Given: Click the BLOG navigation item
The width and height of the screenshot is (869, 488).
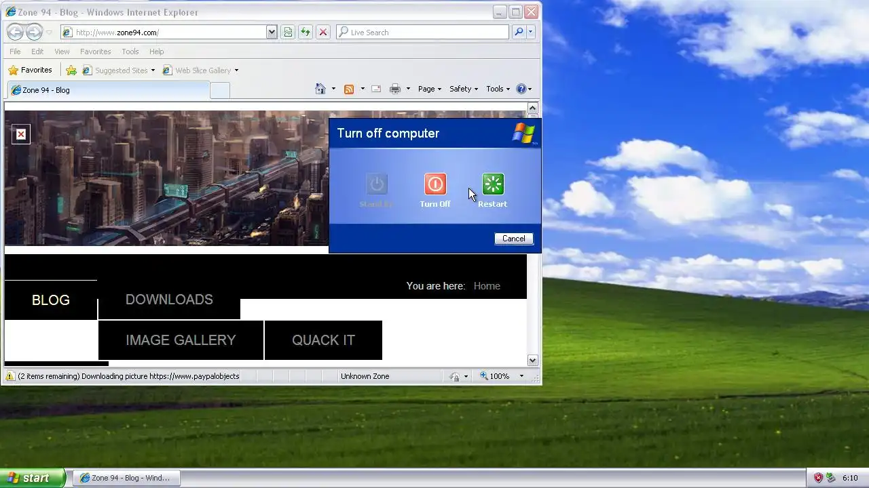Looking at the screenshot, I should coord(51,300).
